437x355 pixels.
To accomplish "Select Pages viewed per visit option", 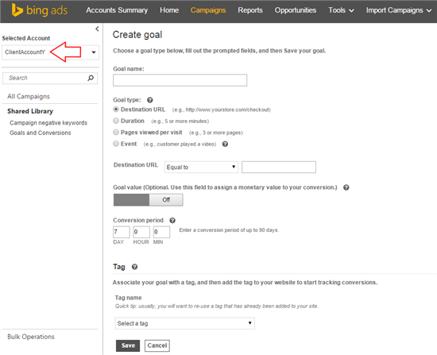I will pos(116,132).
